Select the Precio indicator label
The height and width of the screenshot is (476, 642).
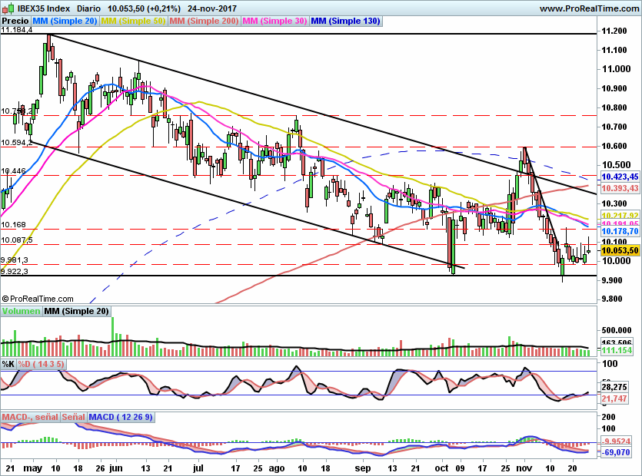pyautogui.click(x=15, y=21)
